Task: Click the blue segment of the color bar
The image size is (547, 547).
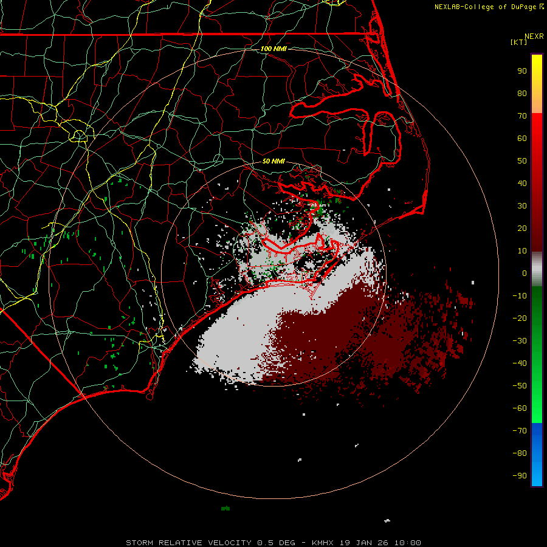Action: [537, 454]
